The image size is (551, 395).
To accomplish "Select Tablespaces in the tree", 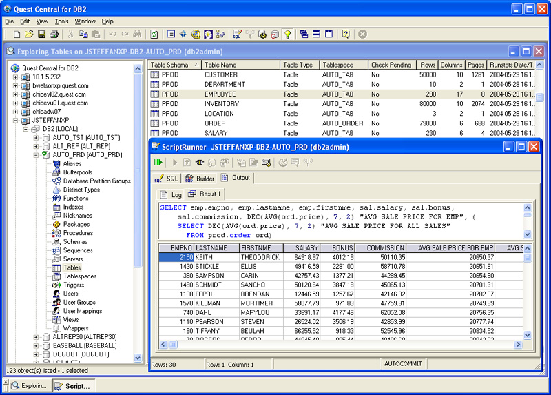I will (x=80, y=276).
